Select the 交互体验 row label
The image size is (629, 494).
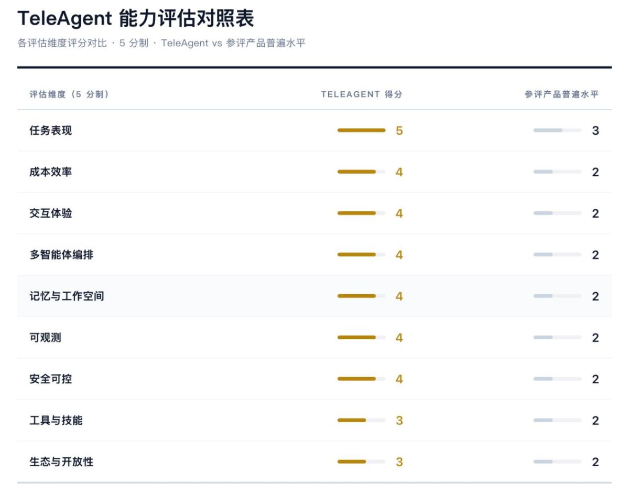50,213
